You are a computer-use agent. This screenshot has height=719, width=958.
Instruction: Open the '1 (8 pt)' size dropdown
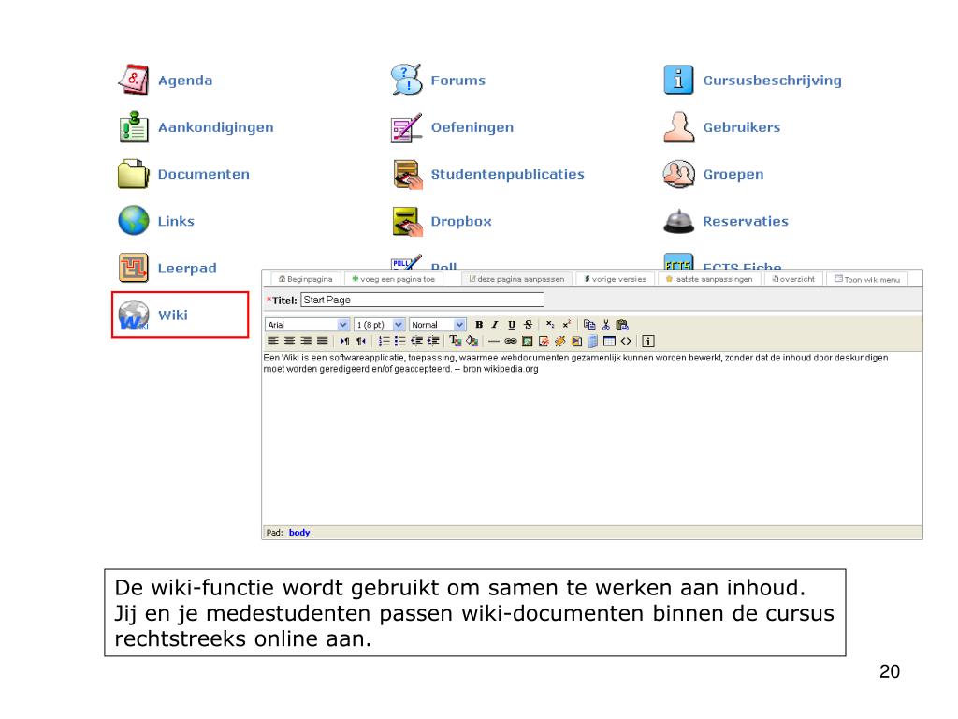[x=380, y=325]
